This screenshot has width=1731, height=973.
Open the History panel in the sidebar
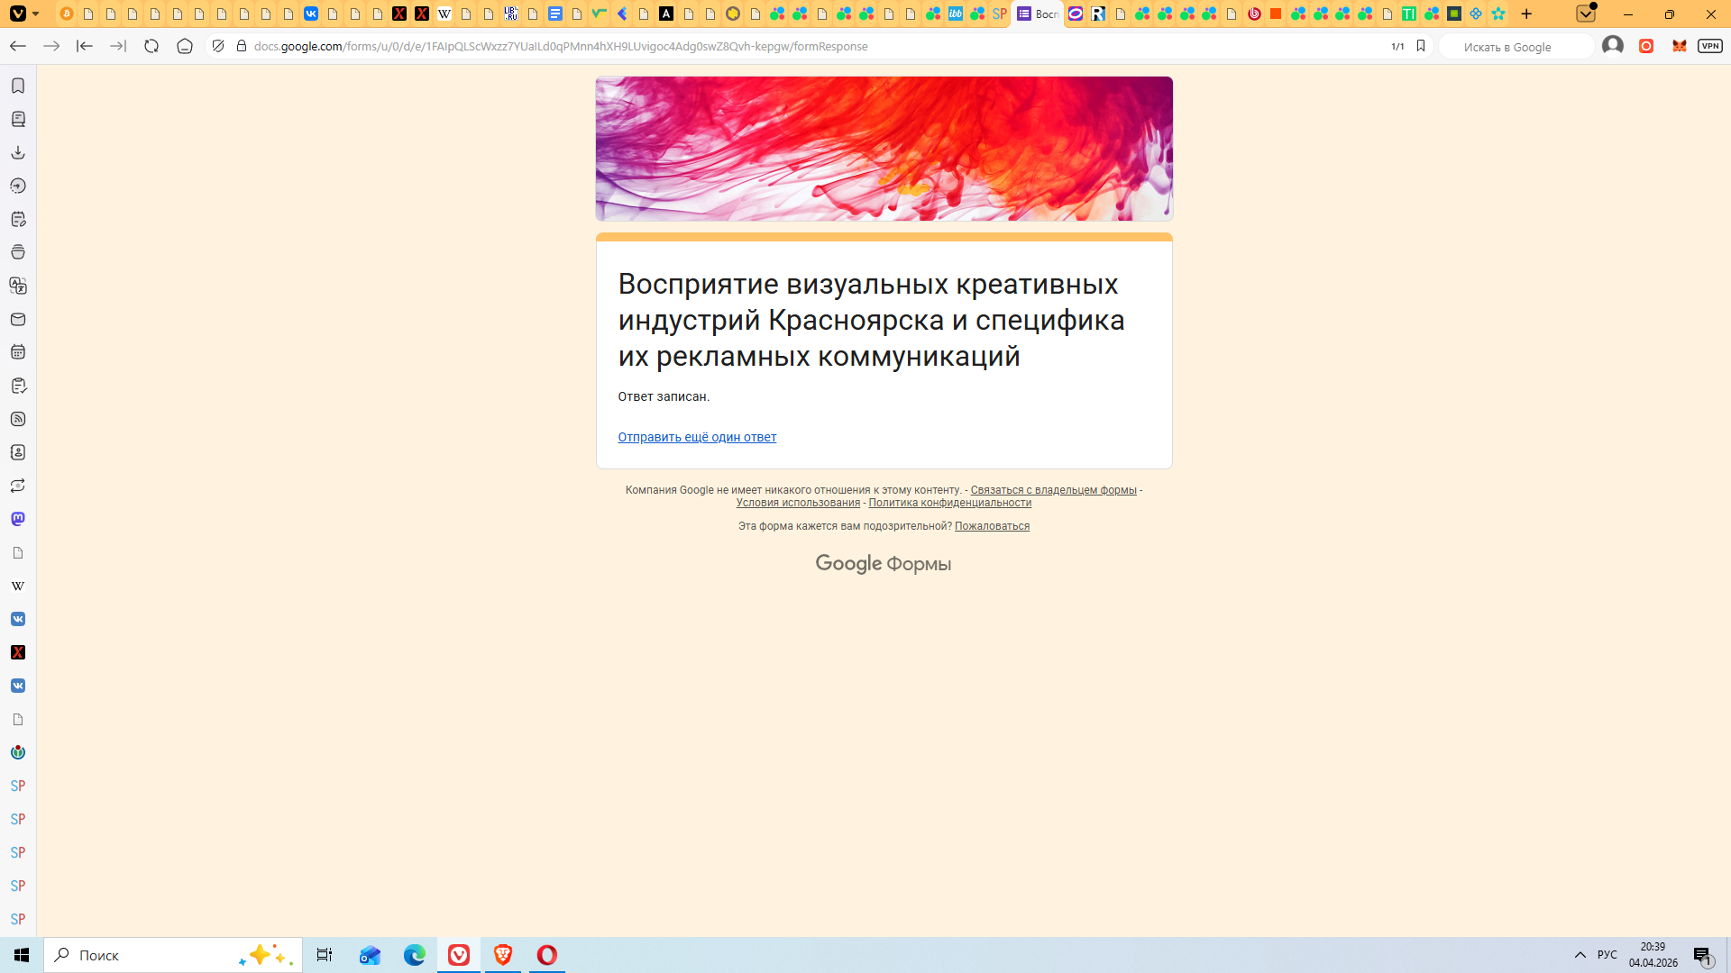18,186
